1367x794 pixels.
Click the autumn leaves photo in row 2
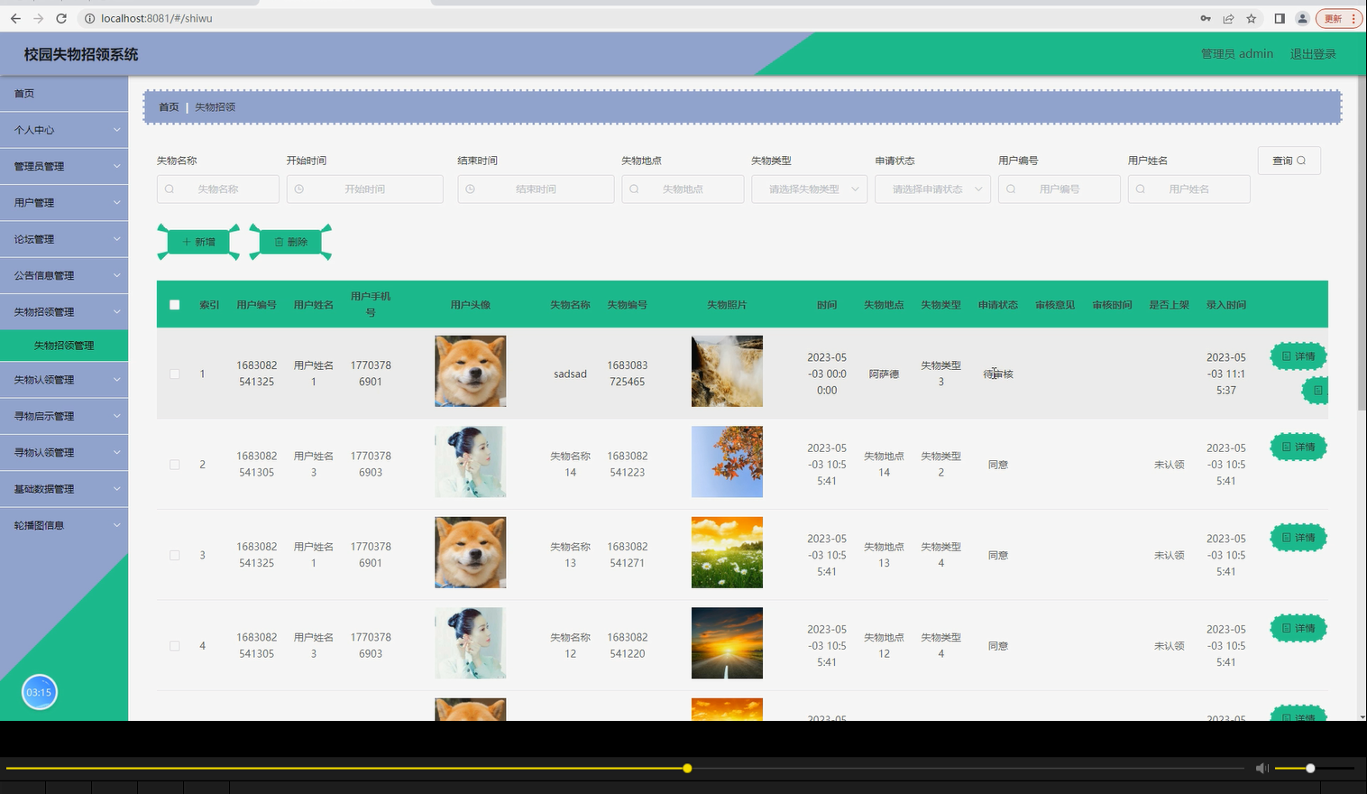click(x=727, y=462)
